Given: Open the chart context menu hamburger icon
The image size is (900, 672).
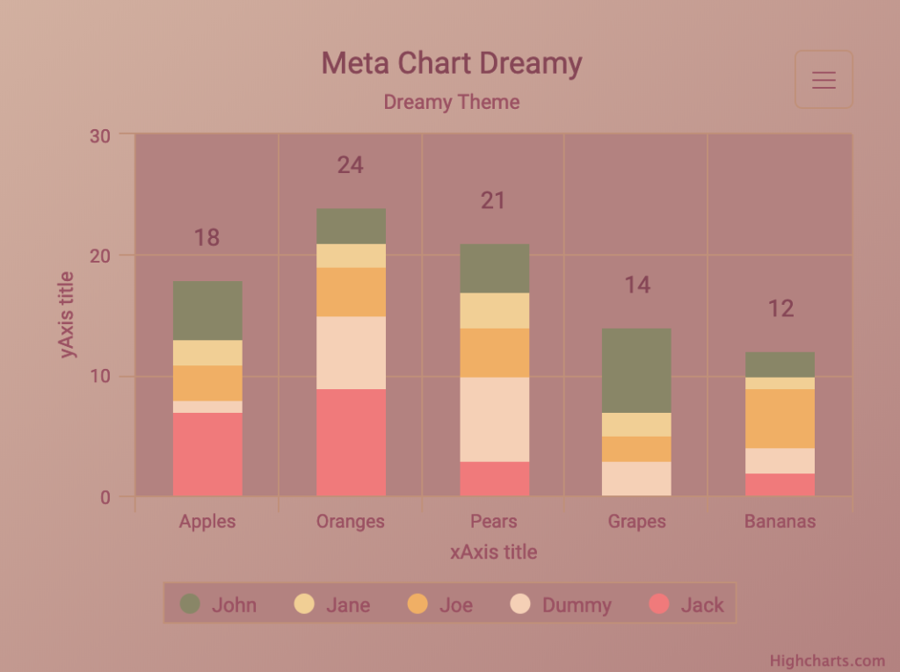Looking at the screenshot, I should [824, 80].
